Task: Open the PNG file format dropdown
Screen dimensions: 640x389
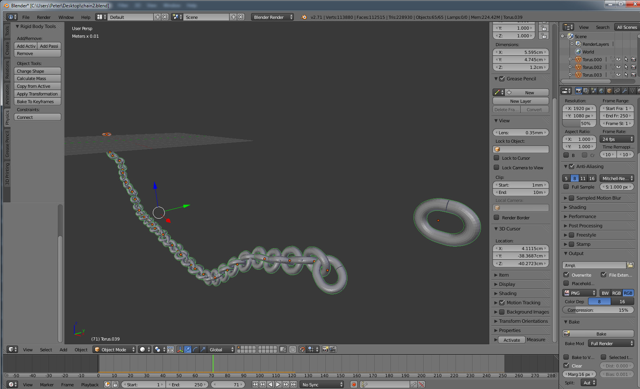Action: tap(579, 293)
